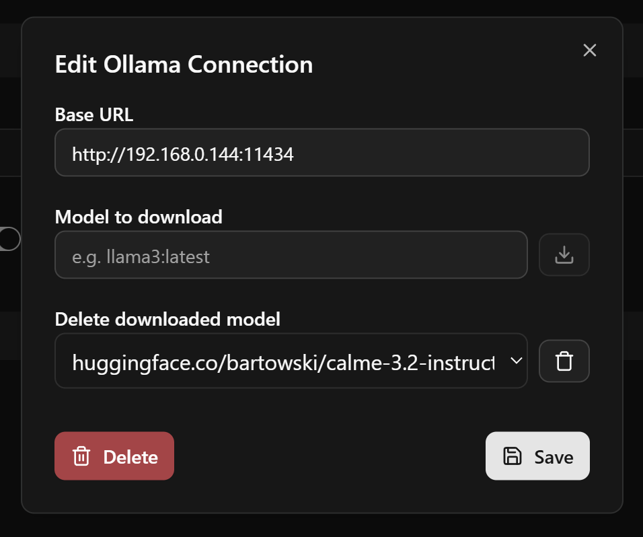Expand the chevron on the model selector
Screen dimensions: 643x537
tap(517, 361)
